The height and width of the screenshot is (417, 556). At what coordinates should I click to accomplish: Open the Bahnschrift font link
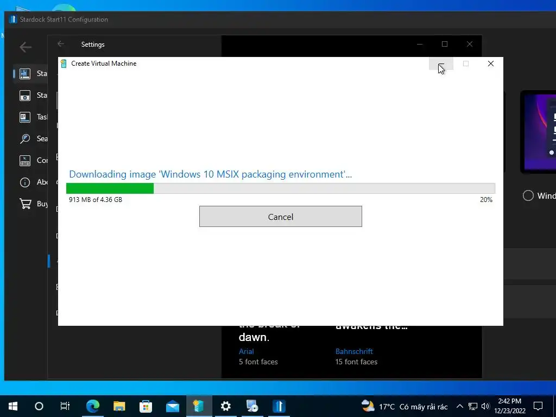tap(354, 351)
